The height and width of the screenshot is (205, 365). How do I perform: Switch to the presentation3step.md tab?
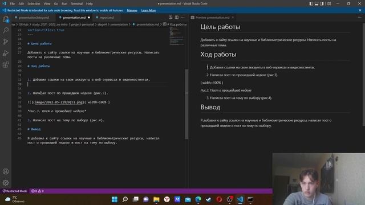click(x=34, y=18)
